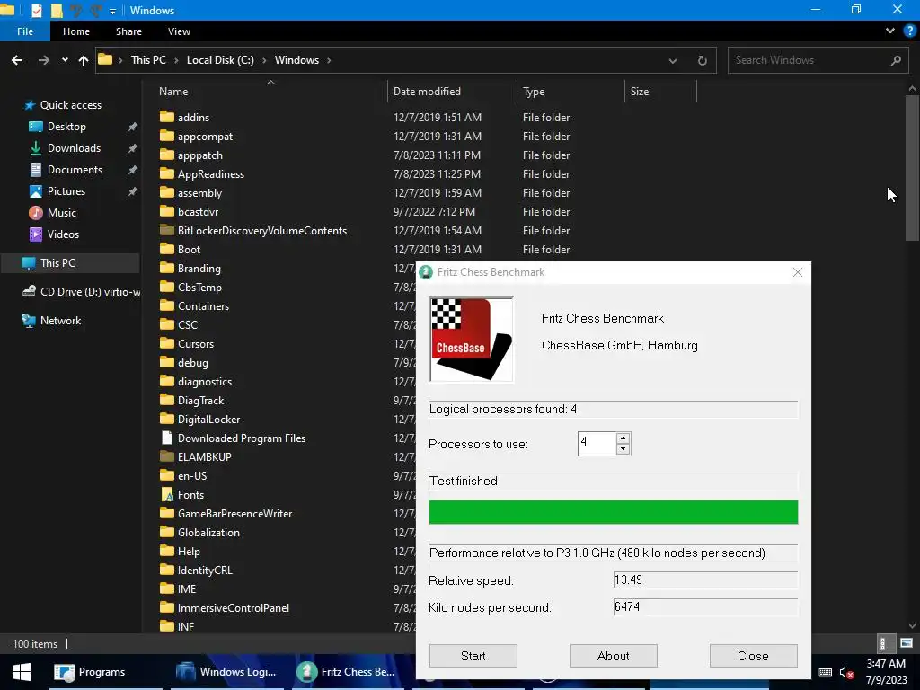Switch to Windows Logi... taskbar window
Viewport: 920px width, 690px height.
pos(226,672)
